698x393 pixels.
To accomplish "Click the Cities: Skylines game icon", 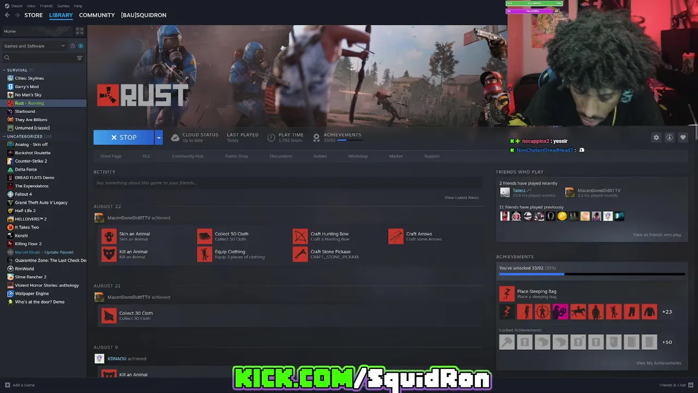I will click(10, 78).
